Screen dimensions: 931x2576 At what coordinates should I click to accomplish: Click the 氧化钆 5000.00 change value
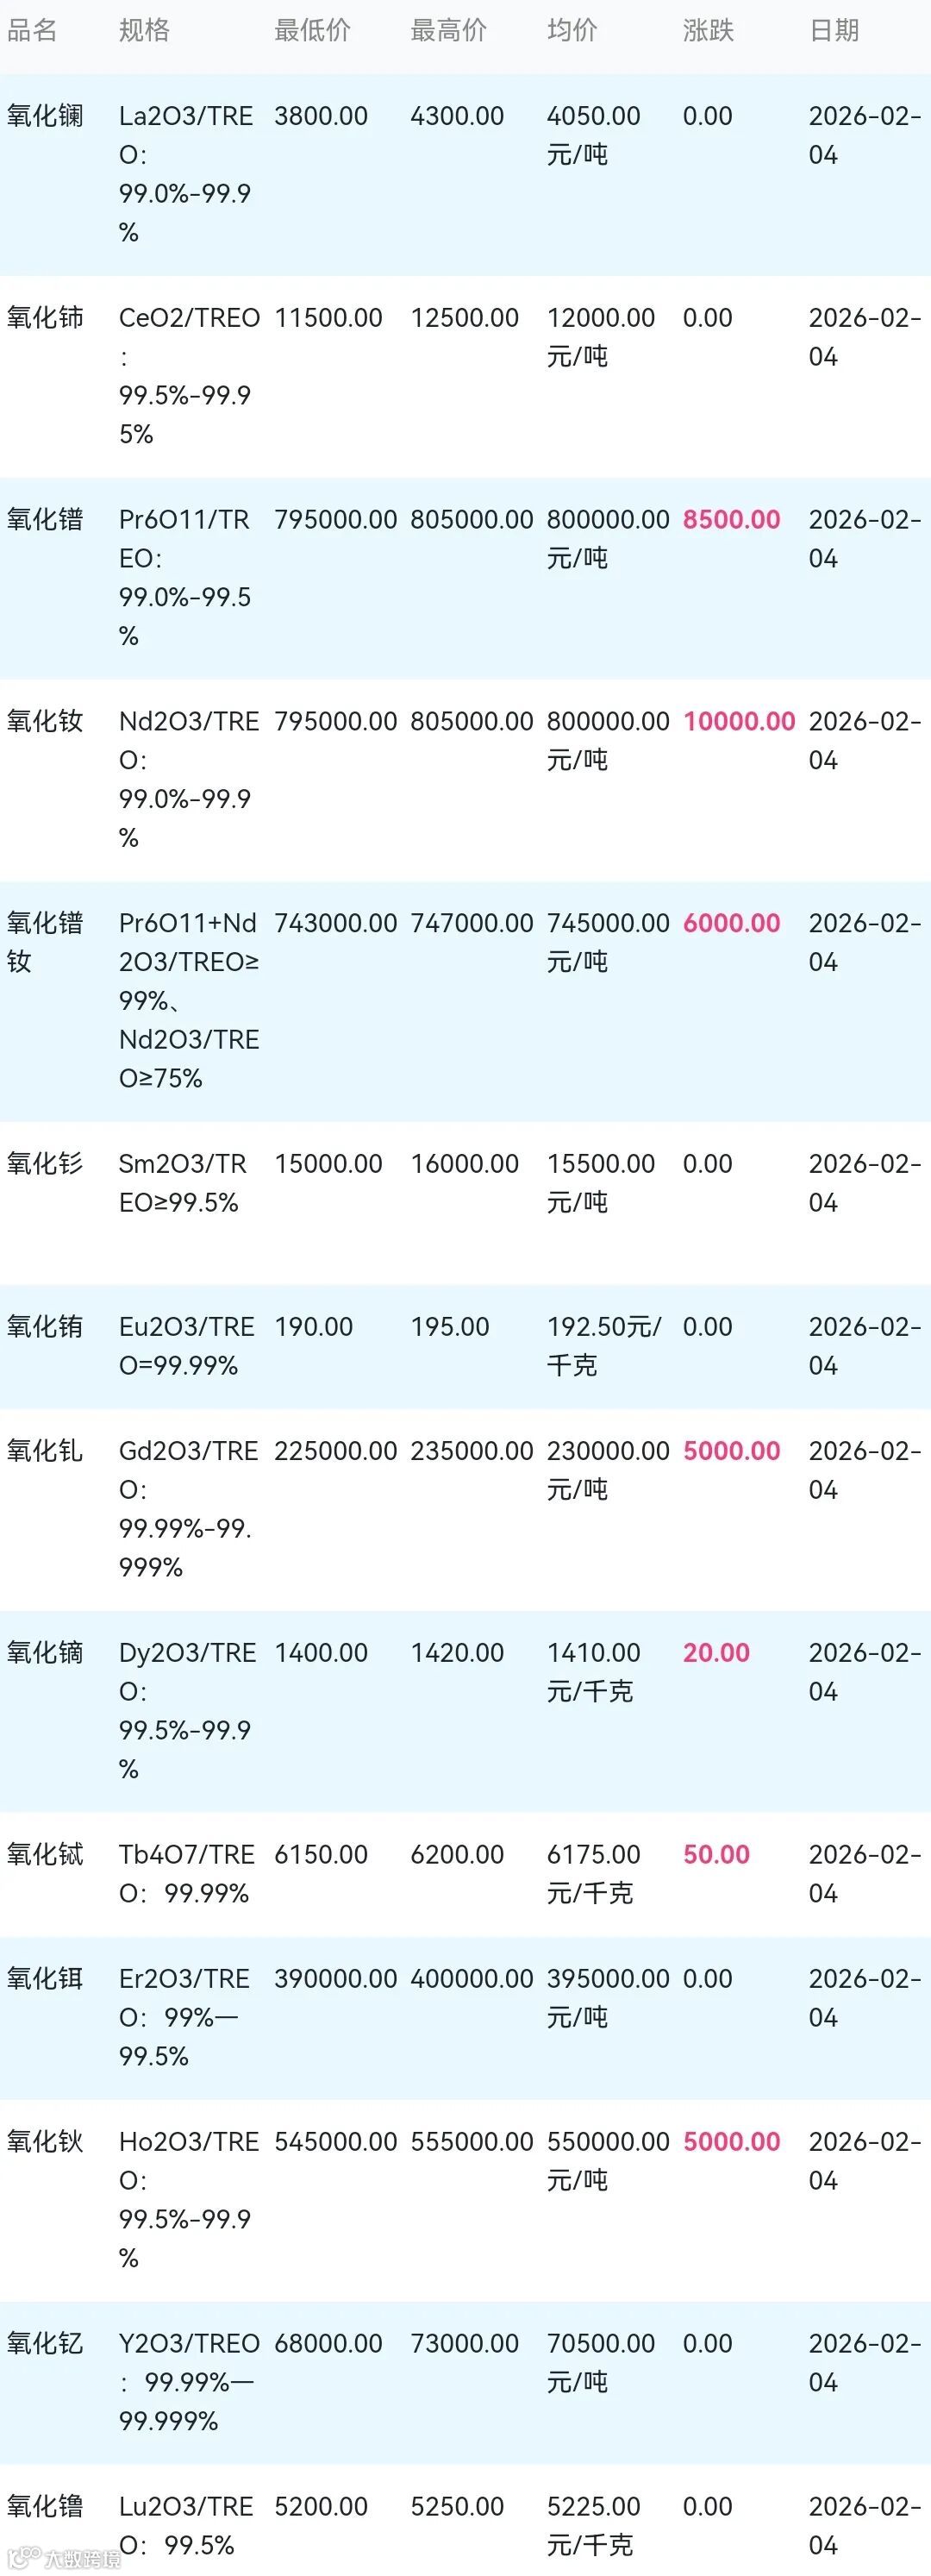click(x=731, y=1450)
